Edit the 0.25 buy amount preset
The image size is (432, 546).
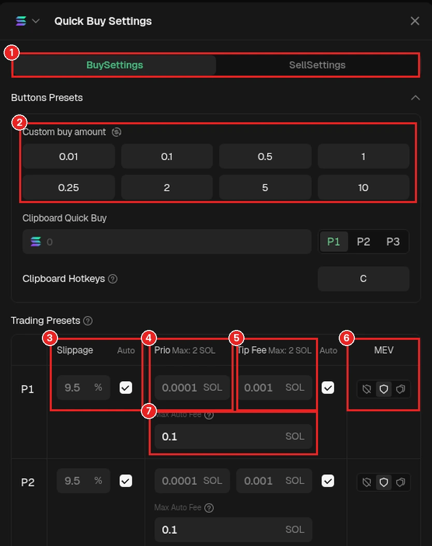[68, 188]
